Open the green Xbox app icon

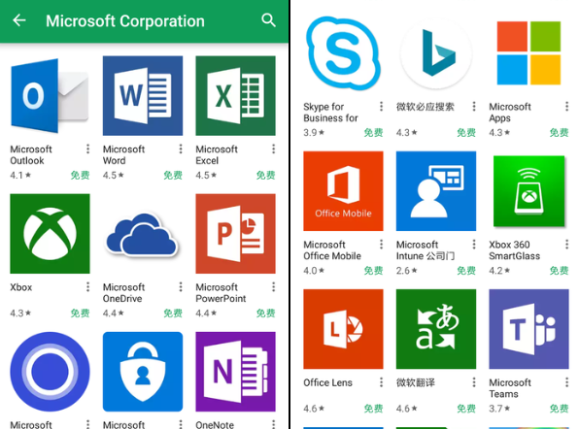tap(50, 234)
